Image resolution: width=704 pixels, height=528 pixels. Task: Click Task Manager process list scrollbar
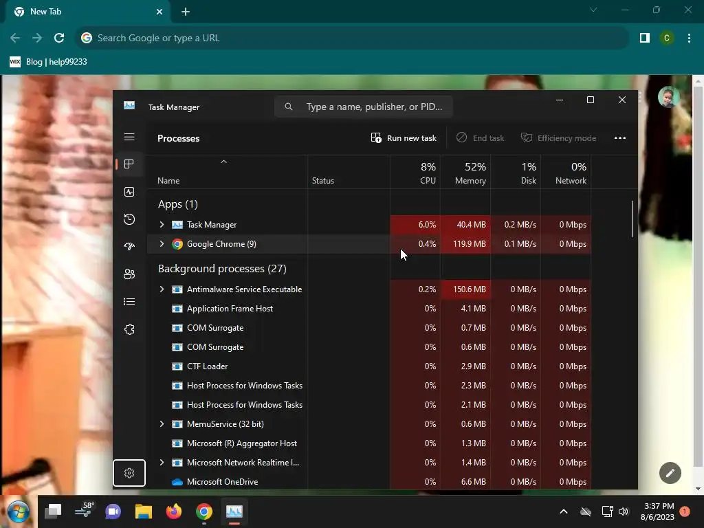[x=632, y=219]
